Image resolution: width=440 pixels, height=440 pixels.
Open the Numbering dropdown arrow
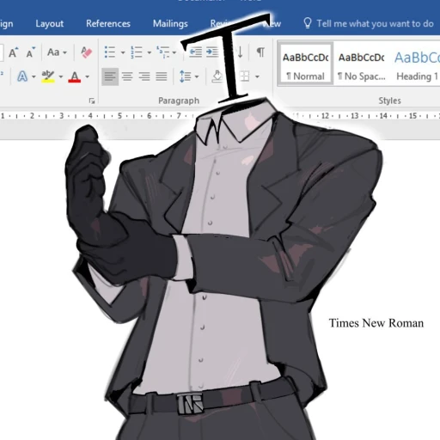pos(150,52)
